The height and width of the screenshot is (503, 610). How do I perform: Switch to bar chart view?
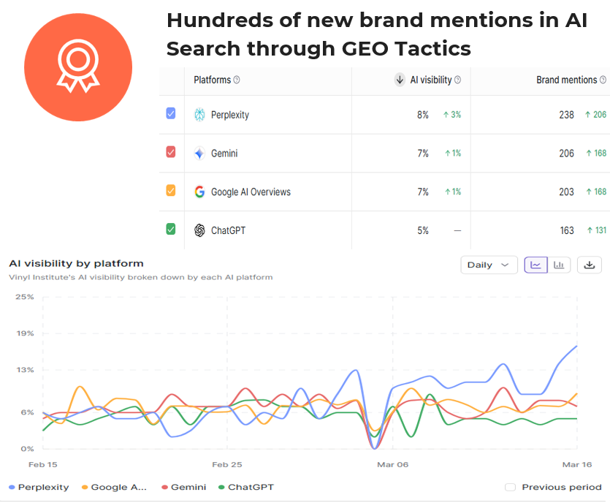pos(559,265)
